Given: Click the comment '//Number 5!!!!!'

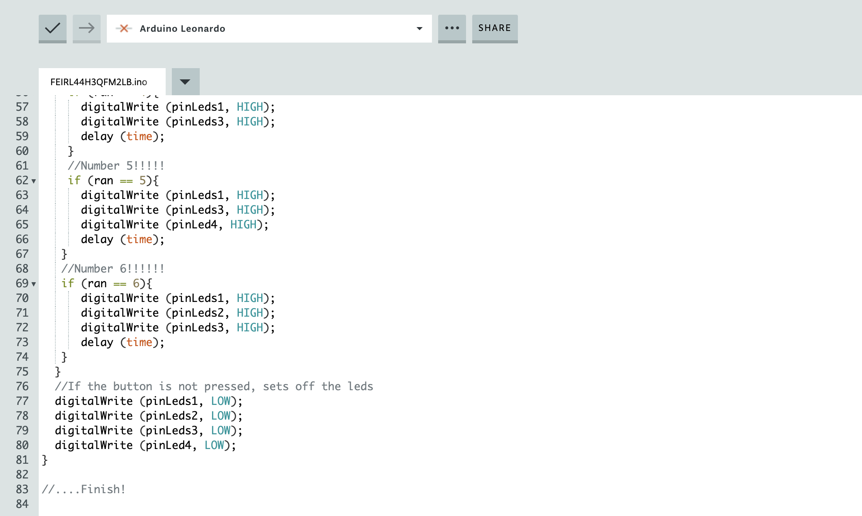Looking at the screenshot, I should 116,166.
